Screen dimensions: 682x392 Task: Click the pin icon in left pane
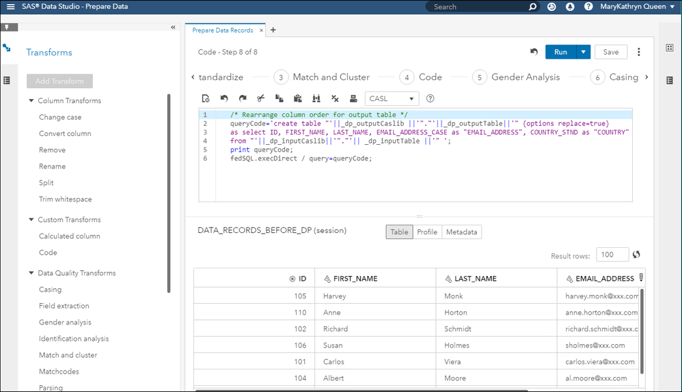click(7, 27)
